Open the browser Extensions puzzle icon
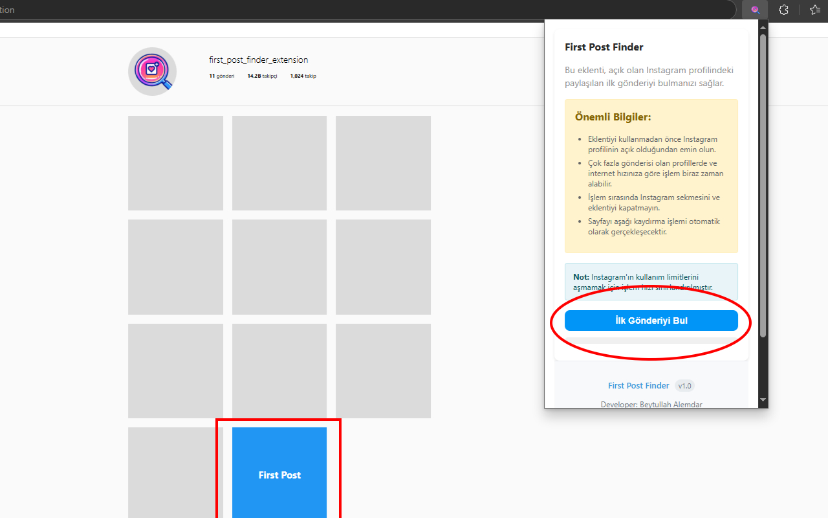The width and height of the screenshot is (828, 518). point(783,10)
